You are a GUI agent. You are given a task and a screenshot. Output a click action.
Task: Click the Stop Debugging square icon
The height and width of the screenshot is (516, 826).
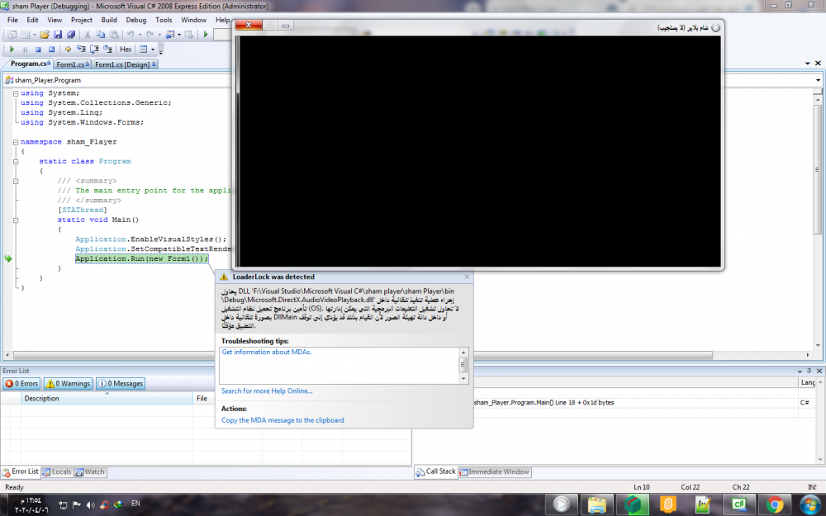coord(38,49)
